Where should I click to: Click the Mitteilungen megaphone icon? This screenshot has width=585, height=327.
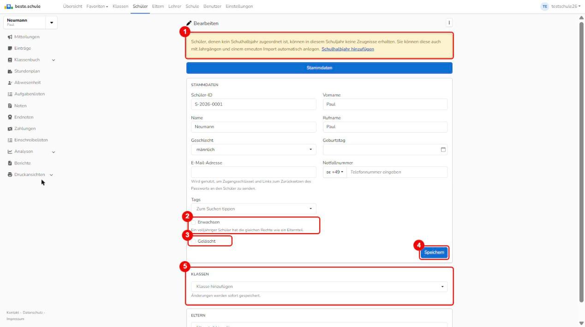(x=10, y=37)
